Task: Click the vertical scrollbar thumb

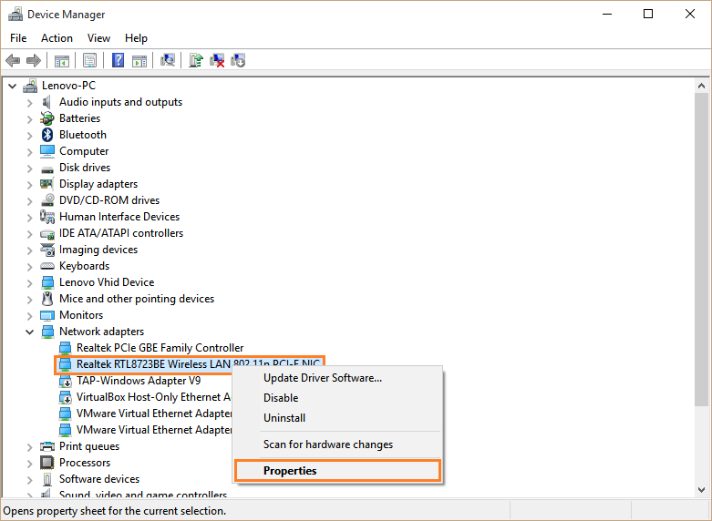Action: (701, 250)
